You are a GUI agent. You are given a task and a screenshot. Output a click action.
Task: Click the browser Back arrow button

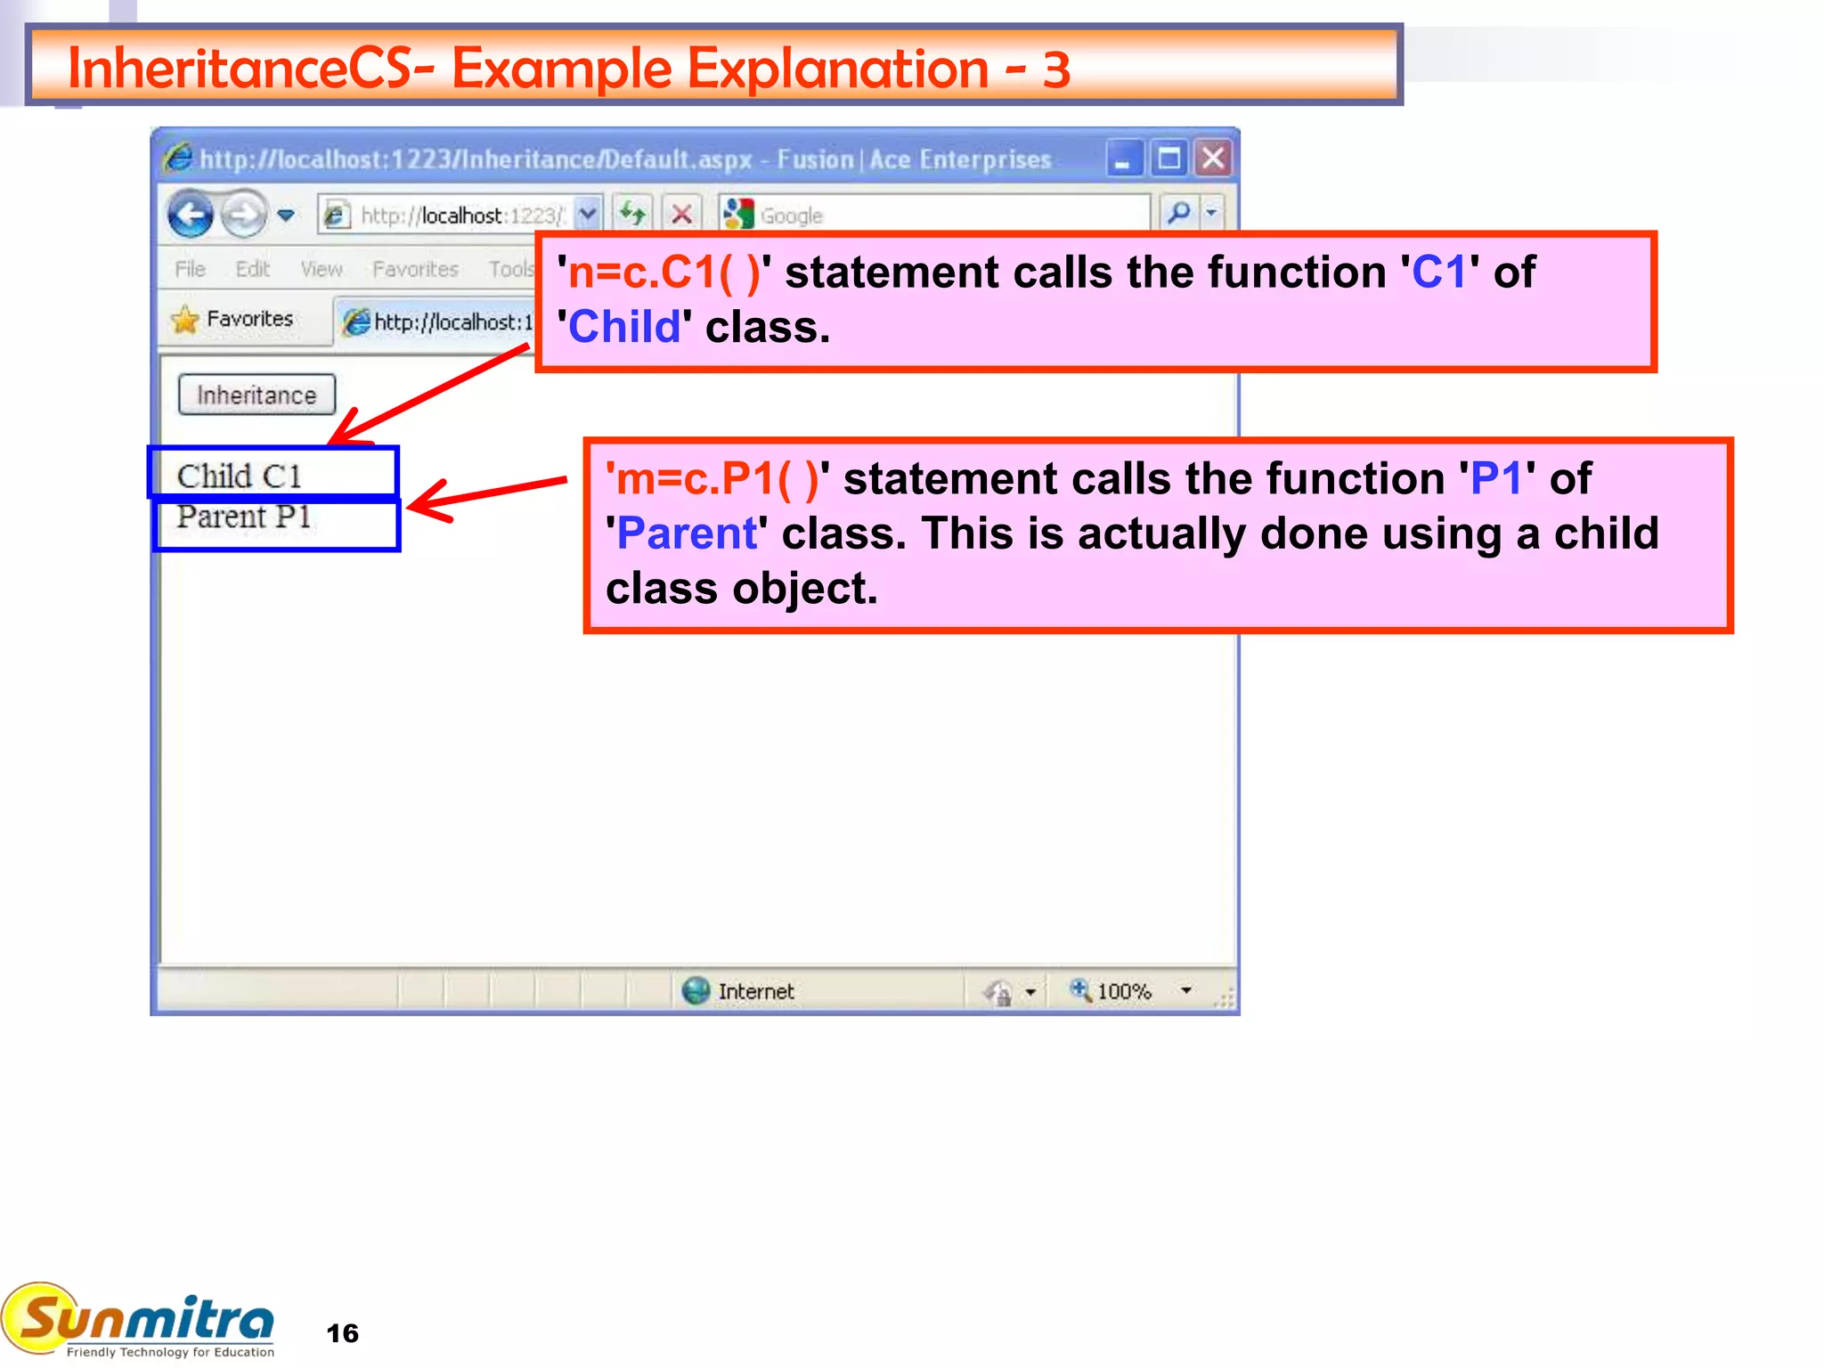(x=191, y=215)
